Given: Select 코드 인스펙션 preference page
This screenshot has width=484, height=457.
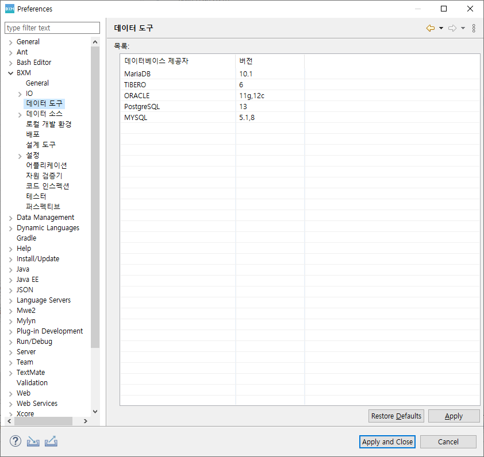Looking at the screenshot, I should [47, 187].
